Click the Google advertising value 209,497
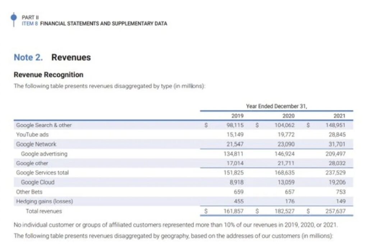 tap(335, 154)
